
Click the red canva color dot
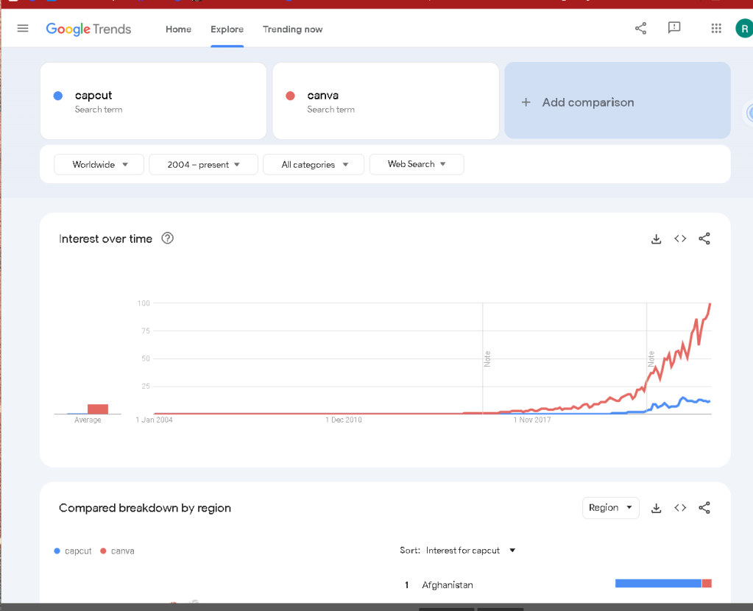(290, 96)
